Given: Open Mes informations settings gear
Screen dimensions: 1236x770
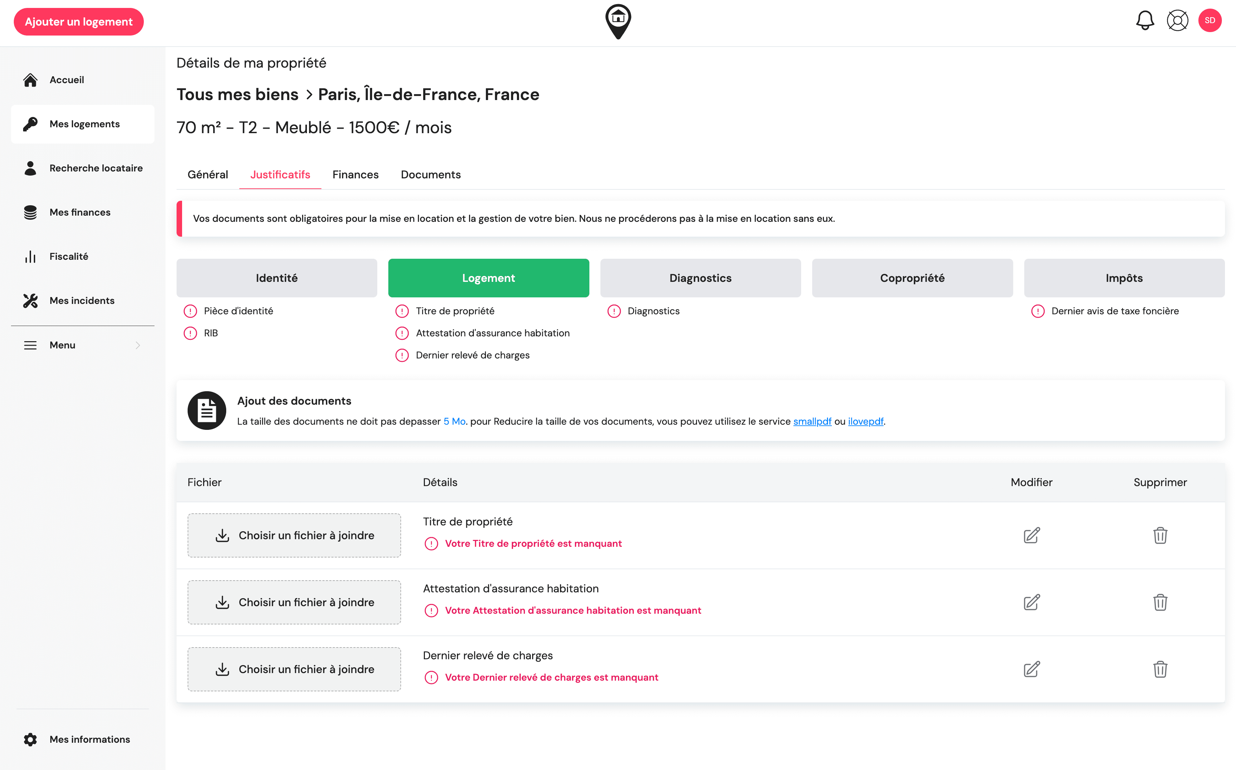Looking at the screenshot, I should click(x=30, y=739).
